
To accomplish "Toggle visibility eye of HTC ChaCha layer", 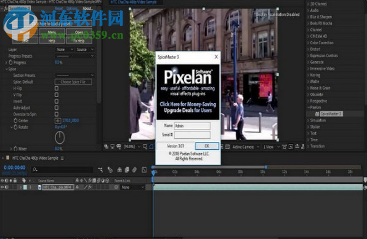I will click(2, 187).
